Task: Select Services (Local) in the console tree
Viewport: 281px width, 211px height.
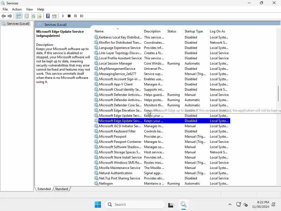Action: click(18, 24)
